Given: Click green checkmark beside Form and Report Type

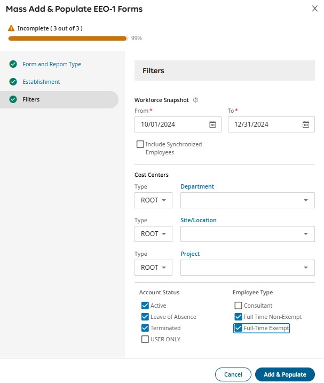Looking at the screenshot, I should [x=13, y=64].
